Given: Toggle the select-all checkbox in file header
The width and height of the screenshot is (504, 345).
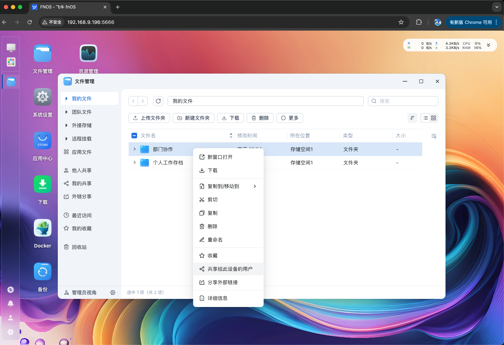Looking at the screenshot, I should point(134,136).
